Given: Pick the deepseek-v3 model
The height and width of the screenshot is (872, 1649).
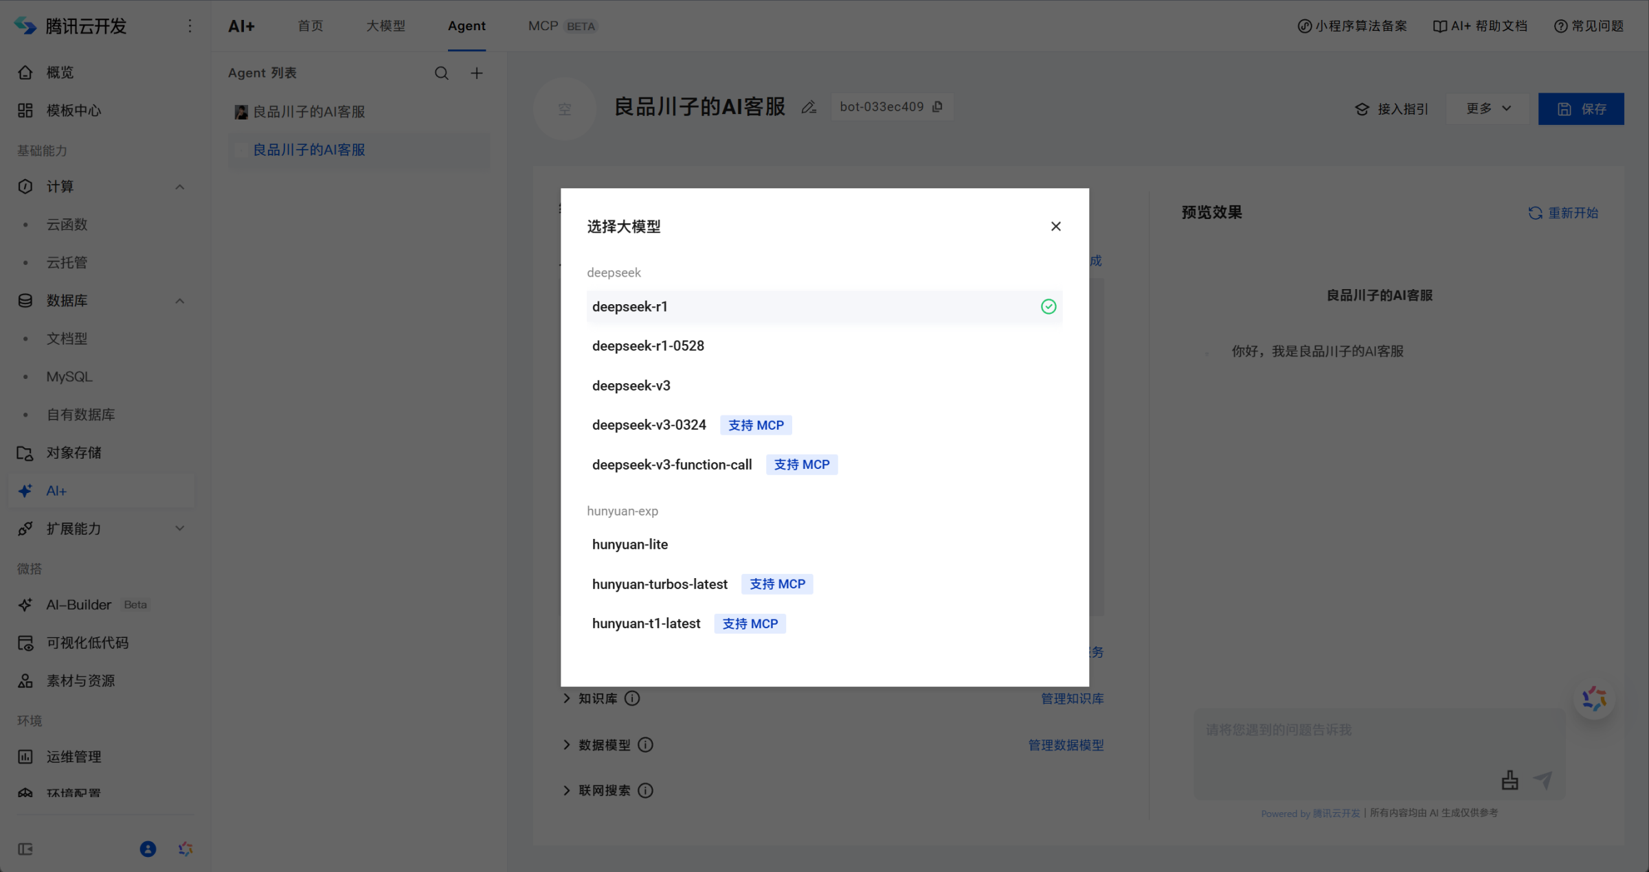Looking at the screenshot, I should tap(824, 386).
